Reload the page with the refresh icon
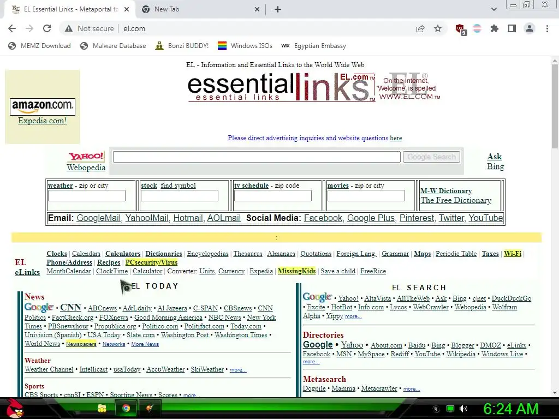 coord(47,28)
